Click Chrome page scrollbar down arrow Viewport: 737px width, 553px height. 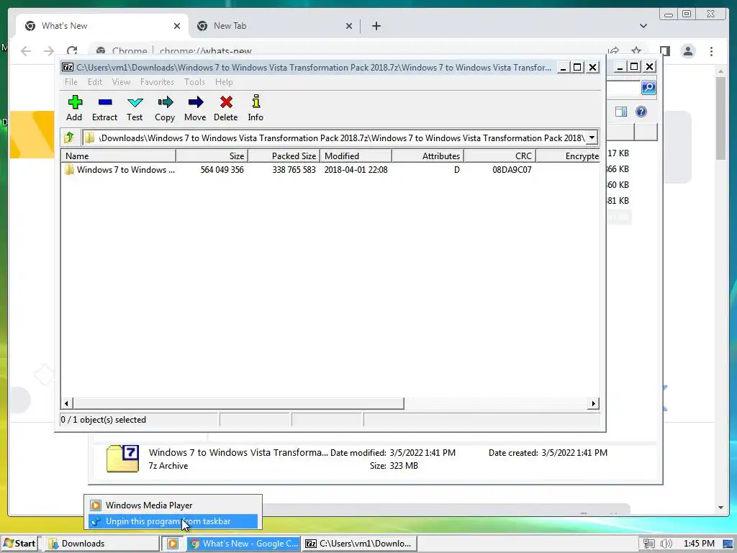720,508
